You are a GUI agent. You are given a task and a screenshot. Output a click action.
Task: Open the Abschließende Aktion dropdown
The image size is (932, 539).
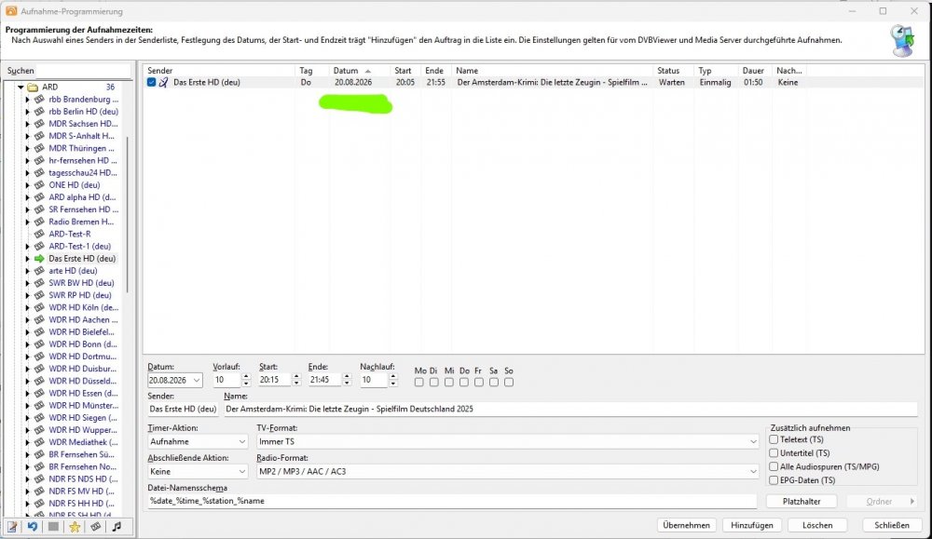coord(242,472)
